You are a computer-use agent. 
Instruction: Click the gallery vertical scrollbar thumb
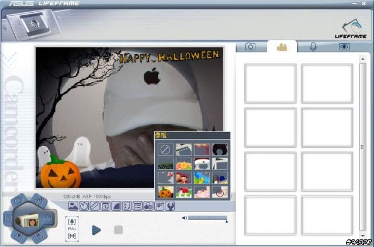coord(362,147)
